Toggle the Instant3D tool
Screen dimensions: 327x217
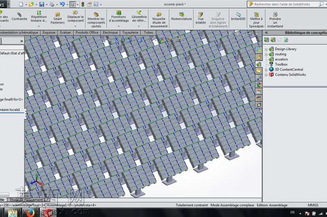pyautogui.click(x=238, y=16)
